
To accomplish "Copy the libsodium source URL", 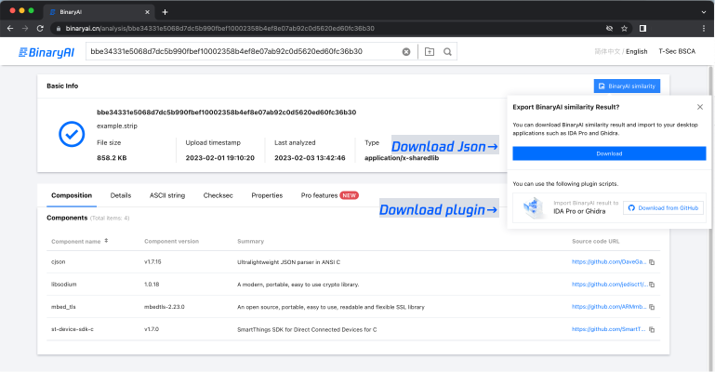I will (652, 285).
